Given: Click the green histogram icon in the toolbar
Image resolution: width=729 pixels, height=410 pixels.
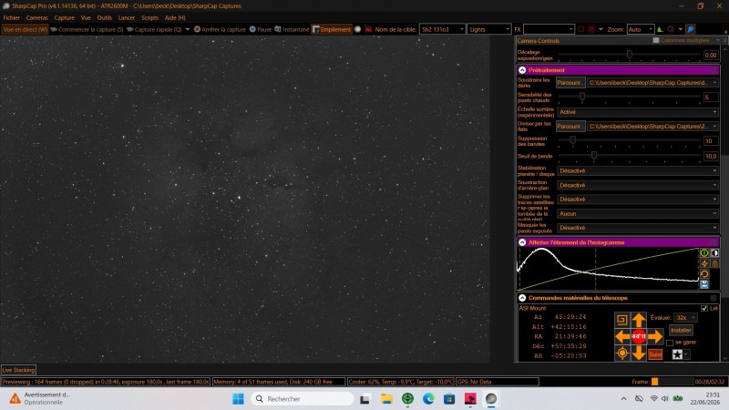Looking at the screenshot, I should click(x=660, y=29).
